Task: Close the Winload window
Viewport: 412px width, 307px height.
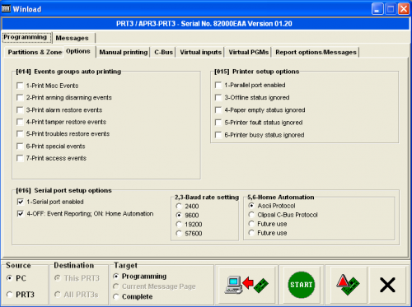Action: coord(404,9)
